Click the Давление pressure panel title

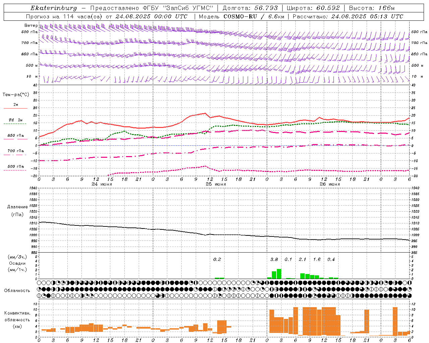tap(17, 207)
